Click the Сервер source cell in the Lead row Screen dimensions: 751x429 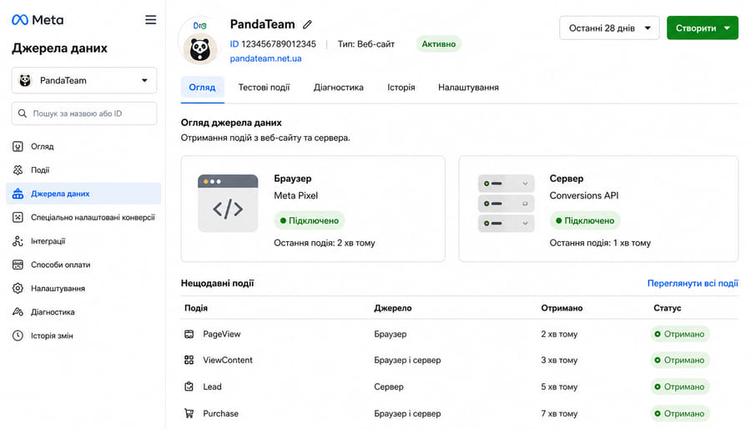click(389, 386)
